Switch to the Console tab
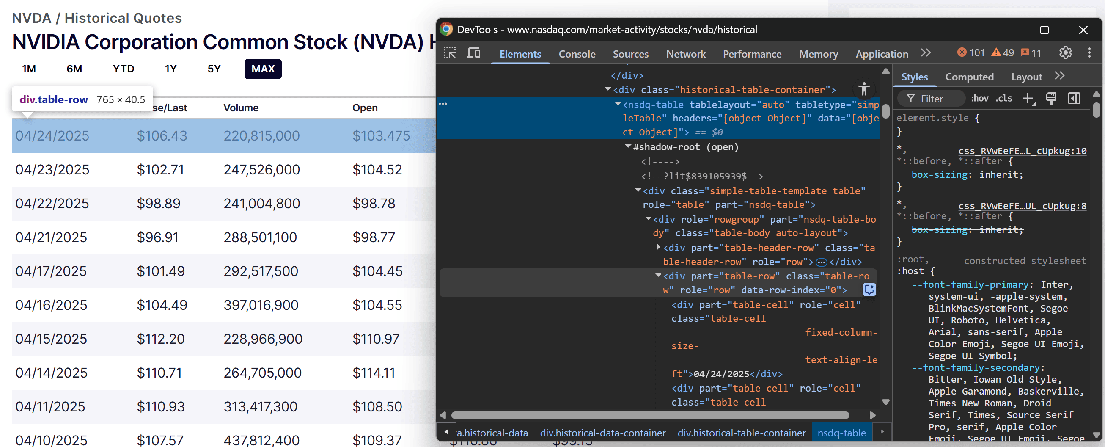 577,54
